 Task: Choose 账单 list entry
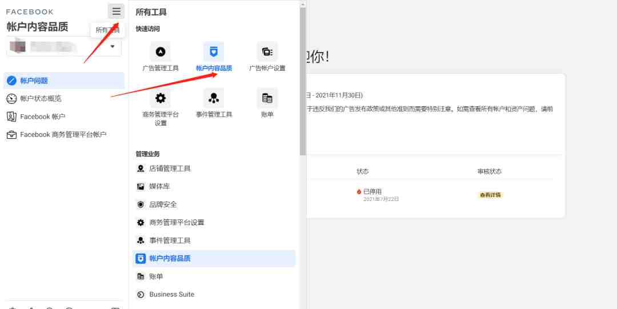[x=214, y=276]
